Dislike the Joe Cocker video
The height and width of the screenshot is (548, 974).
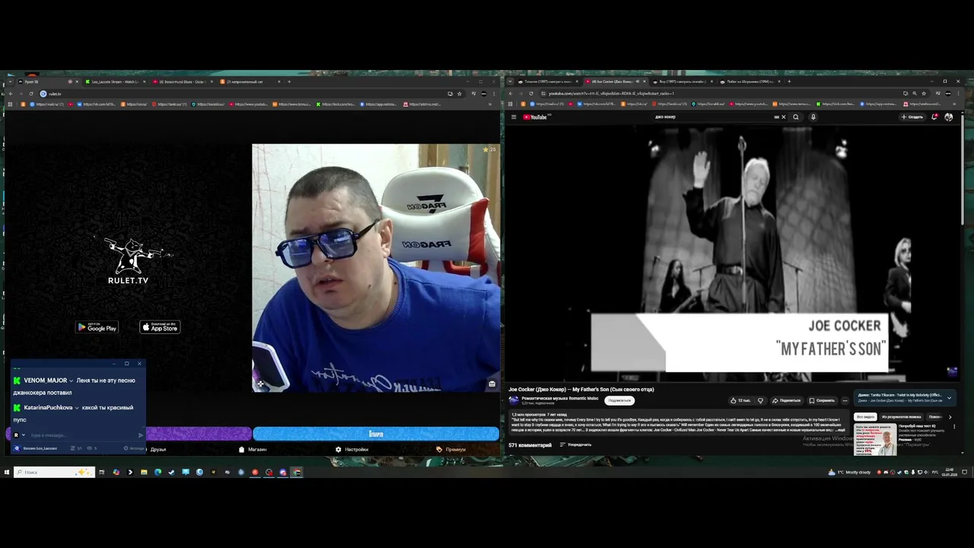coord(760,400)
